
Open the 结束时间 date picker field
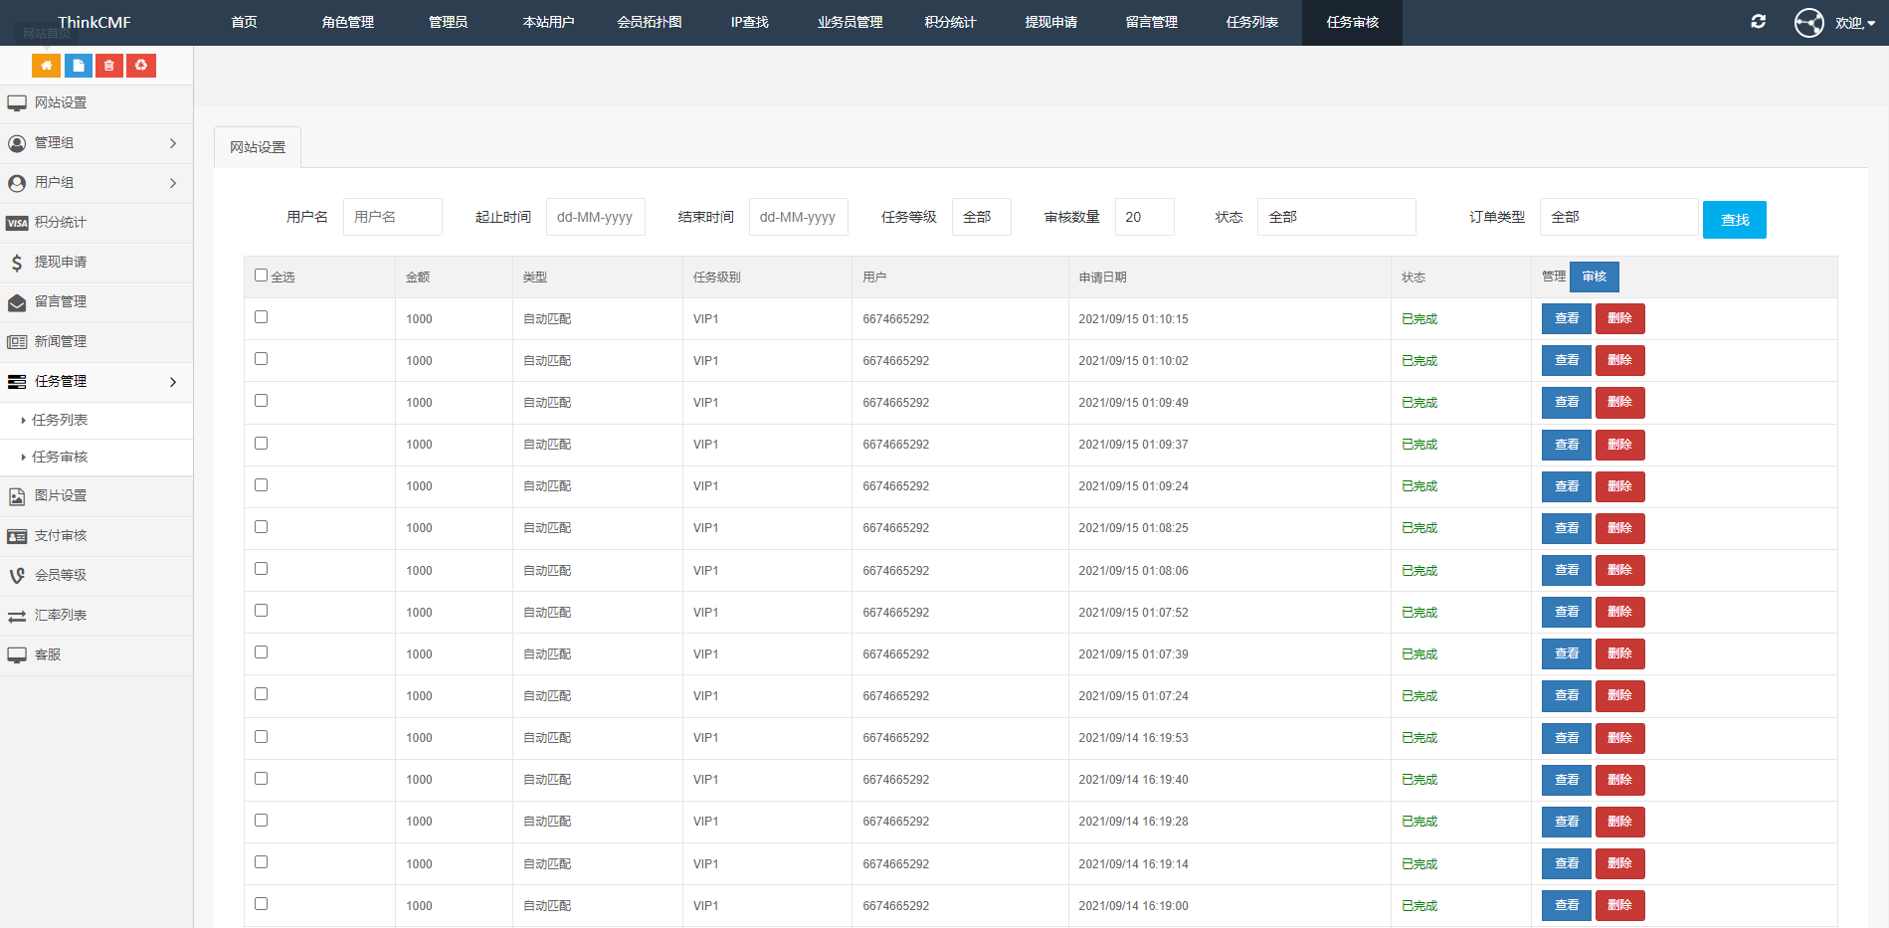pos(799,217)
